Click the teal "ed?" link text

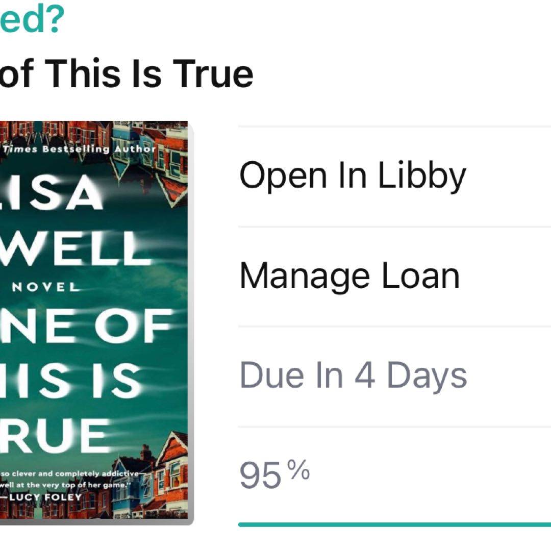point(30,20)
